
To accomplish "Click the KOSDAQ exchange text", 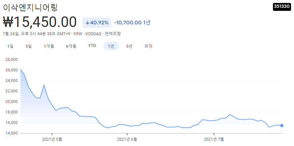I will 94,34.
